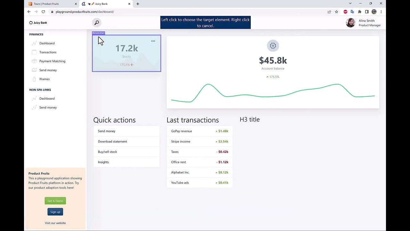Open a new tab with the plus button

point(138,4)
